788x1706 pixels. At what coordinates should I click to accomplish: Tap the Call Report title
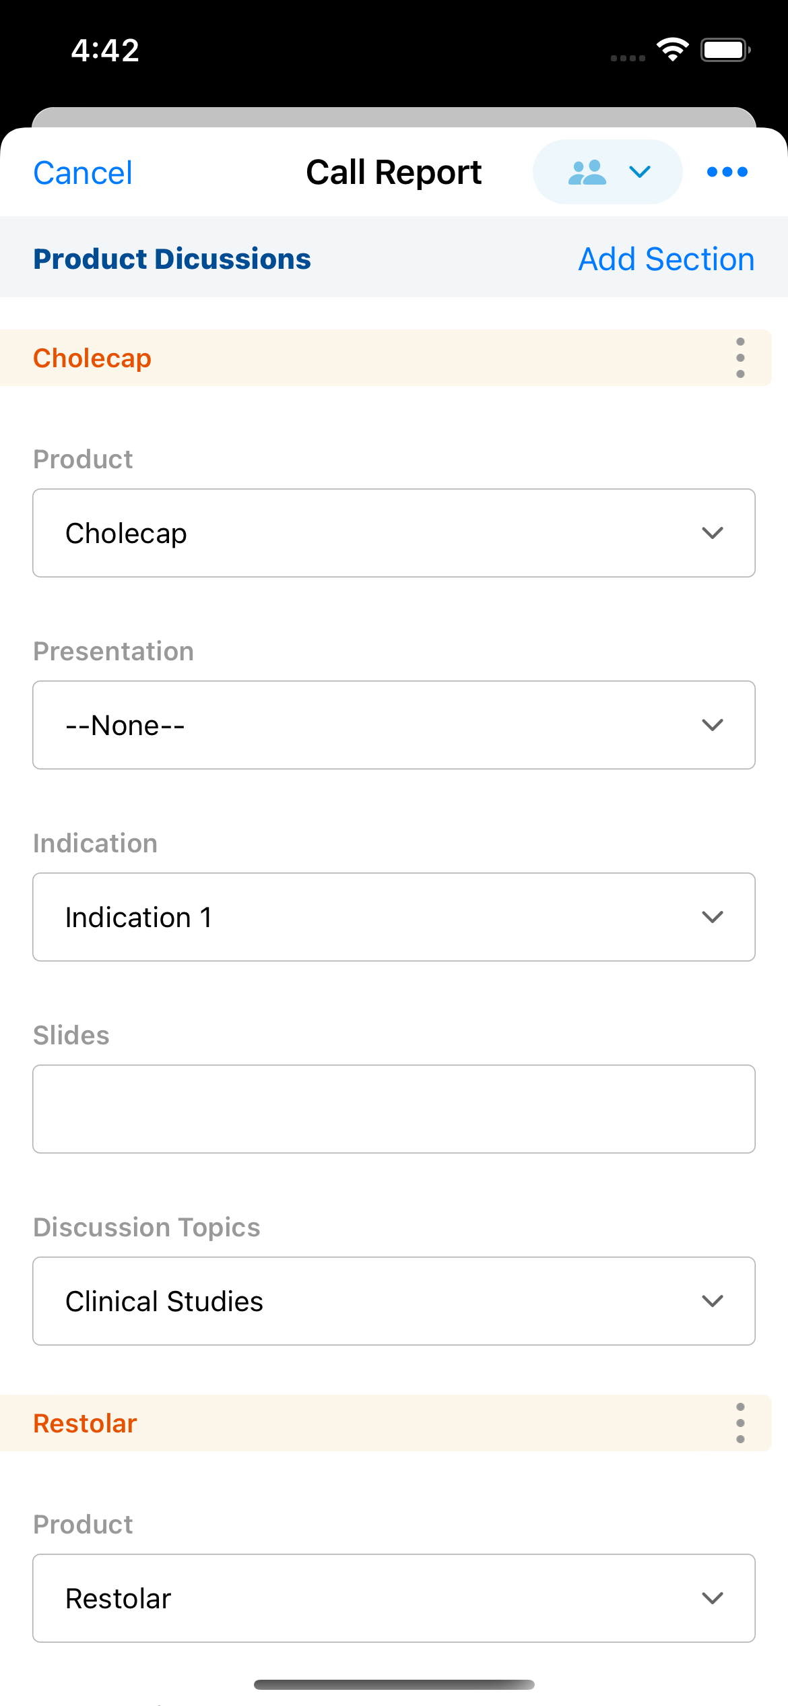pyautogui.click(x=394, y=172)
